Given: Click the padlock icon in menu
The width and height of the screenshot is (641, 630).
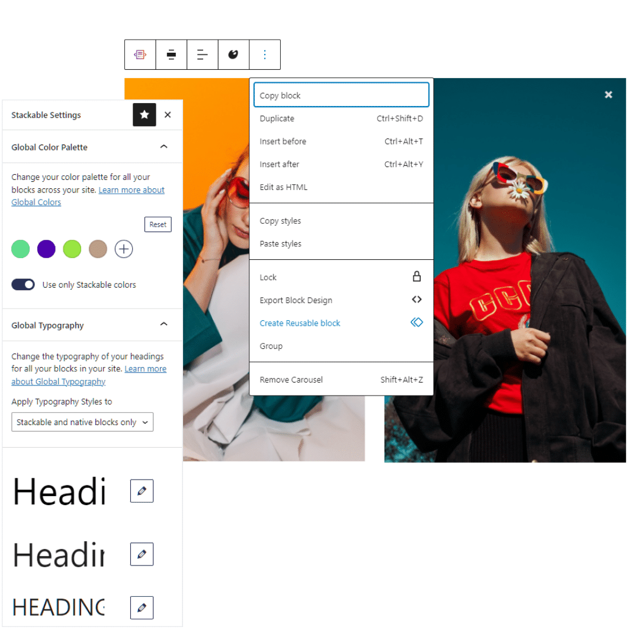Looking at the screenshot, I should [x=416, y=277].
